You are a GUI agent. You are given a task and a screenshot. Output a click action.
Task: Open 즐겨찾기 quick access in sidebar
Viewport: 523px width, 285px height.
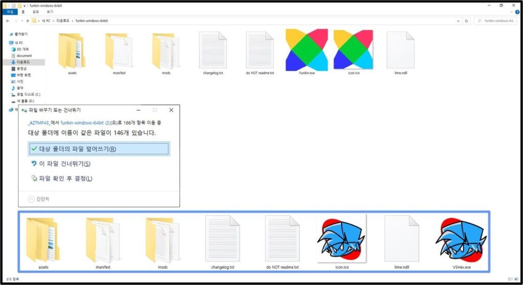click(19, 34)
